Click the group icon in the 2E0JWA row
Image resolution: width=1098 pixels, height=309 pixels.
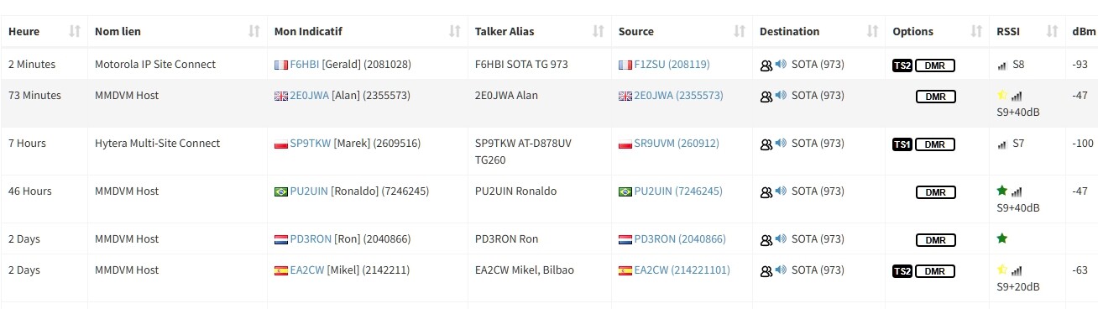[766, 96]
